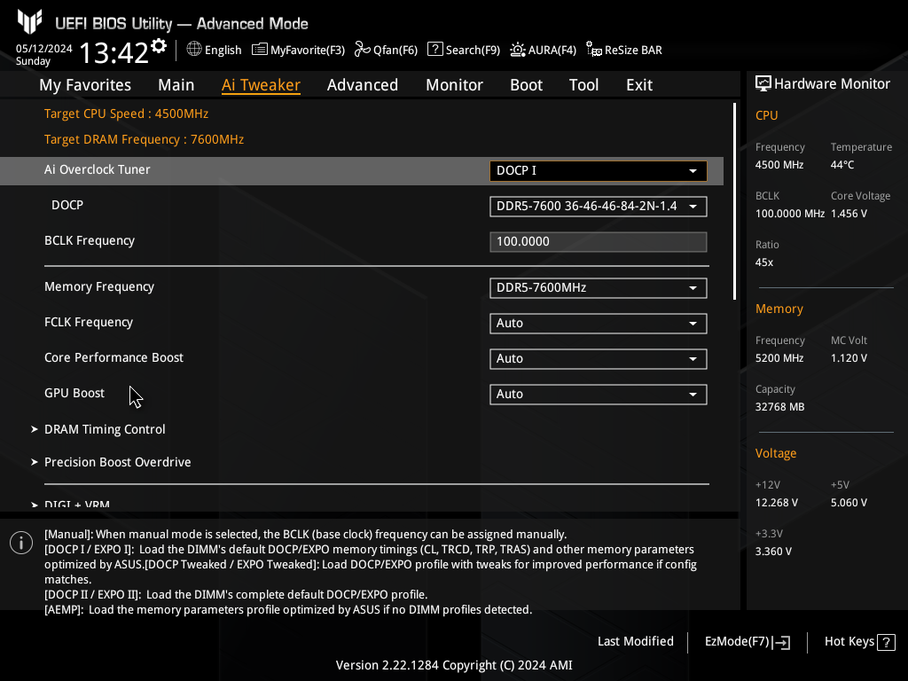Switch to My Favorites tab
The width and height of the screenshot is (908, 681).
pos(85,84)
